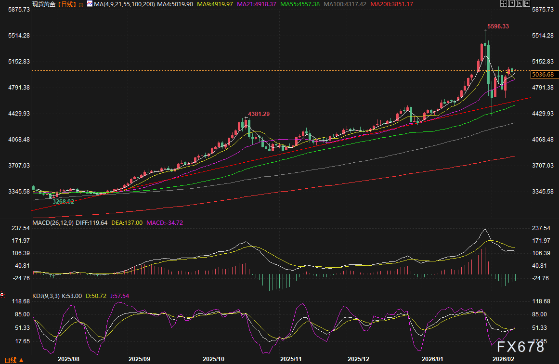
Task: Click the orange crosshair icon beside 日线
Action: pos(80,4)
